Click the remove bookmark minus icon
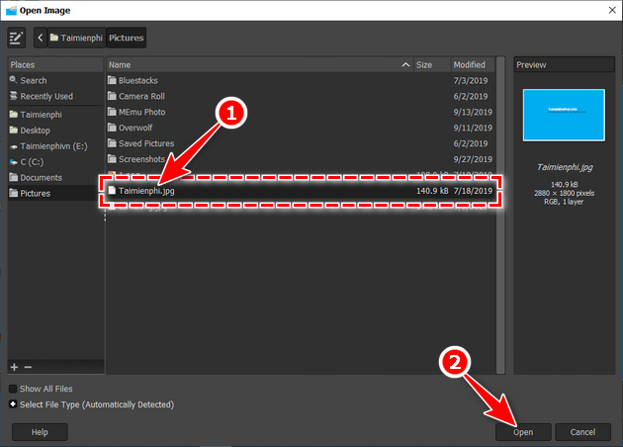 [x=28, y=367]
